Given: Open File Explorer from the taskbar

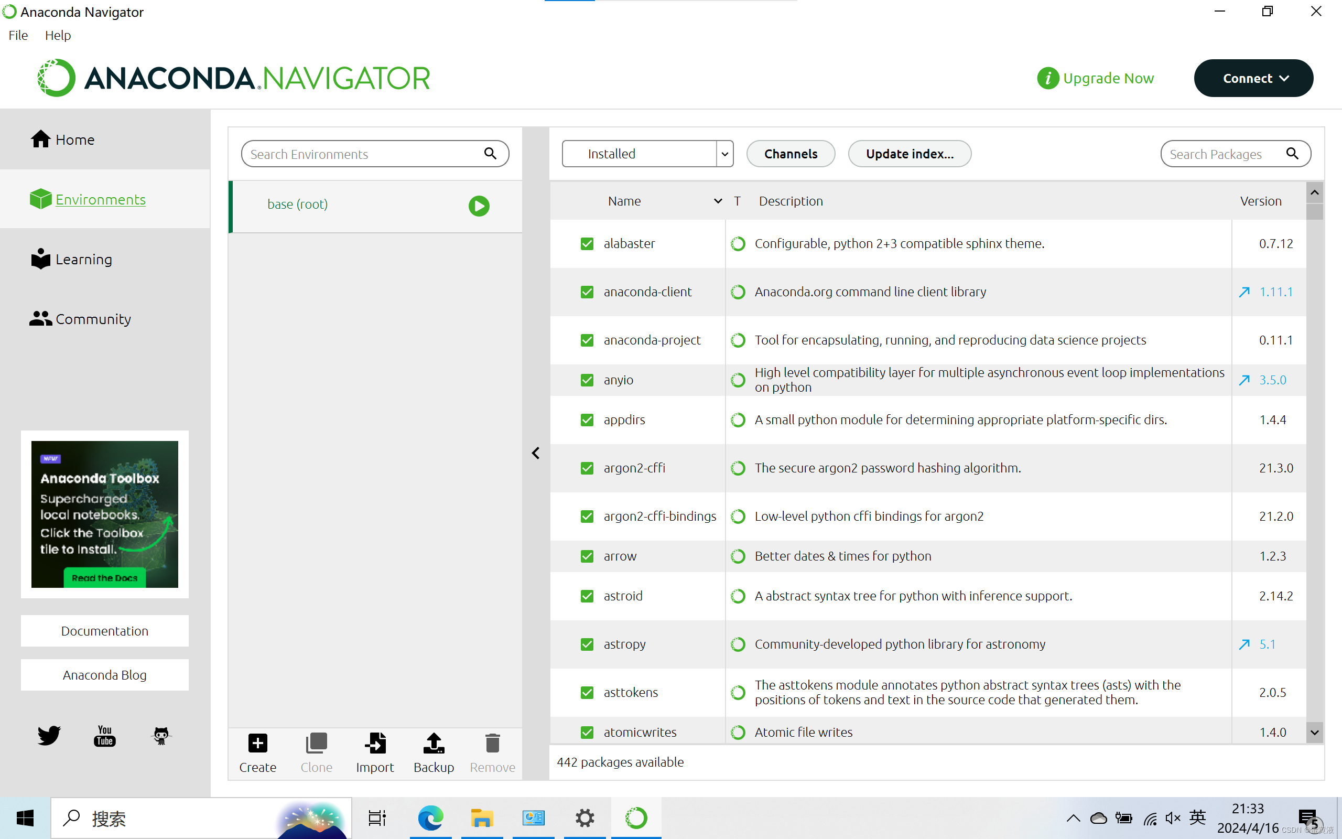Looking at the screenshot, I should click(x=481, y=818).
